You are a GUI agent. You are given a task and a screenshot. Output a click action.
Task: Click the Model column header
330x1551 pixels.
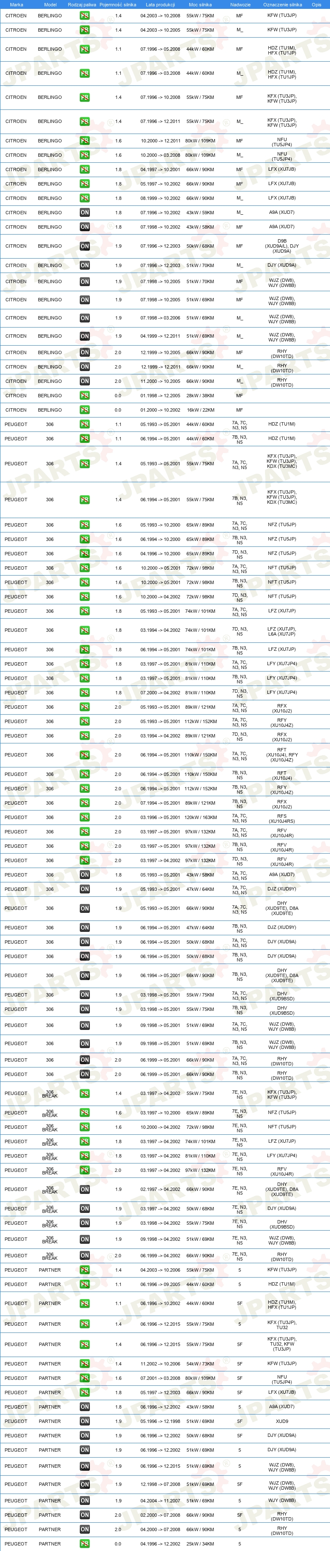pos(51,4)
